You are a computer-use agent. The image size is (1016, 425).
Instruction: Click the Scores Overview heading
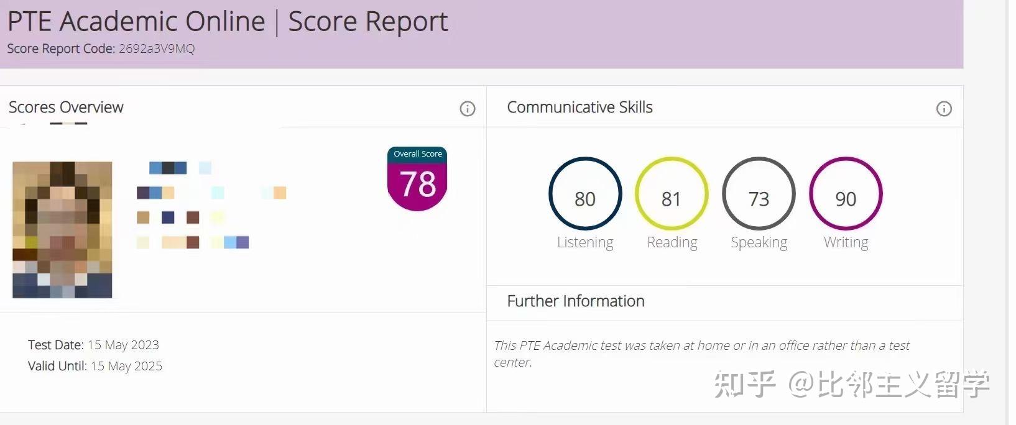[66, 107]
